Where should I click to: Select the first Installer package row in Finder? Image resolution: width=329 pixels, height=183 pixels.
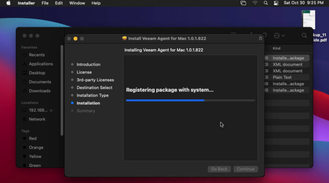(x=287, y=58)
